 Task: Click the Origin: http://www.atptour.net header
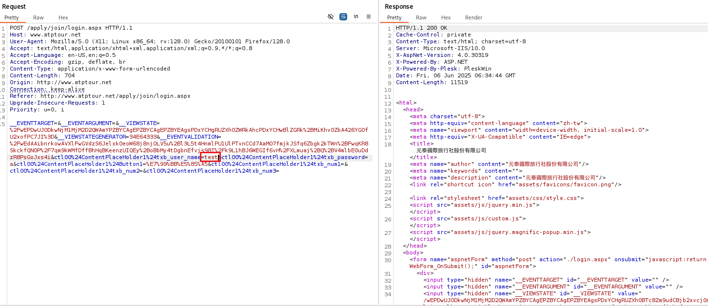(61, 82)
